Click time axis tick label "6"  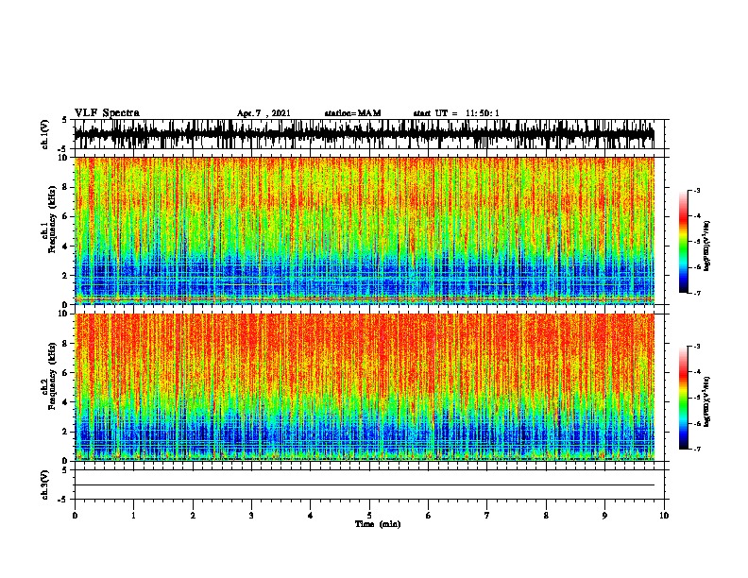pos(429,516)
